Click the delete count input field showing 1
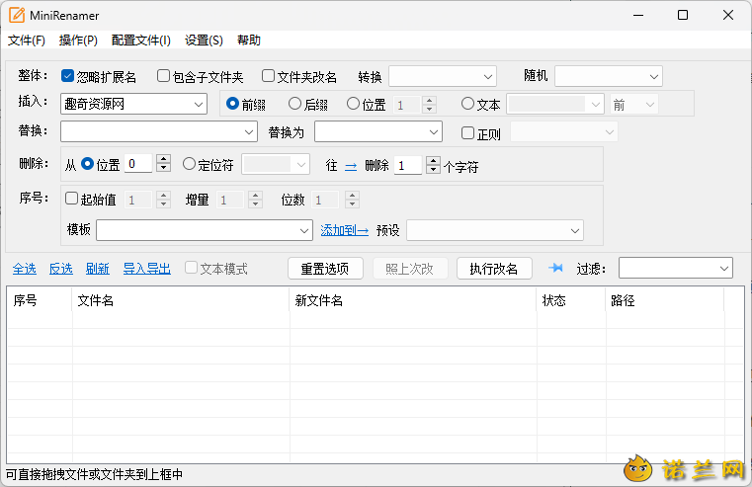Screen dimensions: 752x487 pos(408,165)
